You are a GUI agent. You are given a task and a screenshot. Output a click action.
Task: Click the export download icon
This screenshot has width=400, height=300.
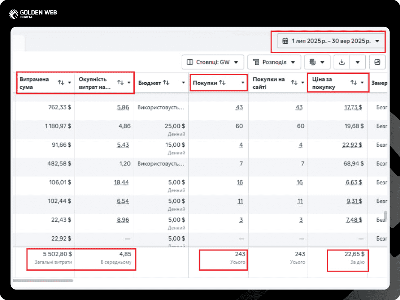point(342,62)
